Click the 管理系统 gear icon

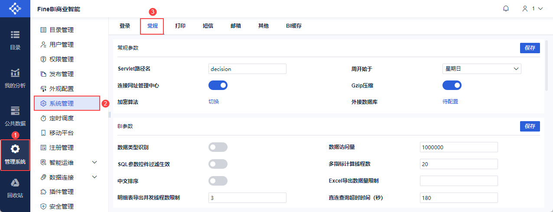15,149
